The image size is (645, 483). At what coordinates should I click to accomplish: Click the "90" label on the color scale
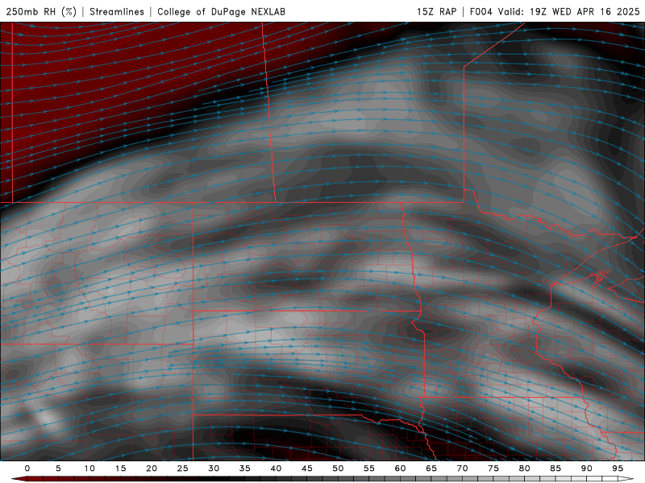586,469
